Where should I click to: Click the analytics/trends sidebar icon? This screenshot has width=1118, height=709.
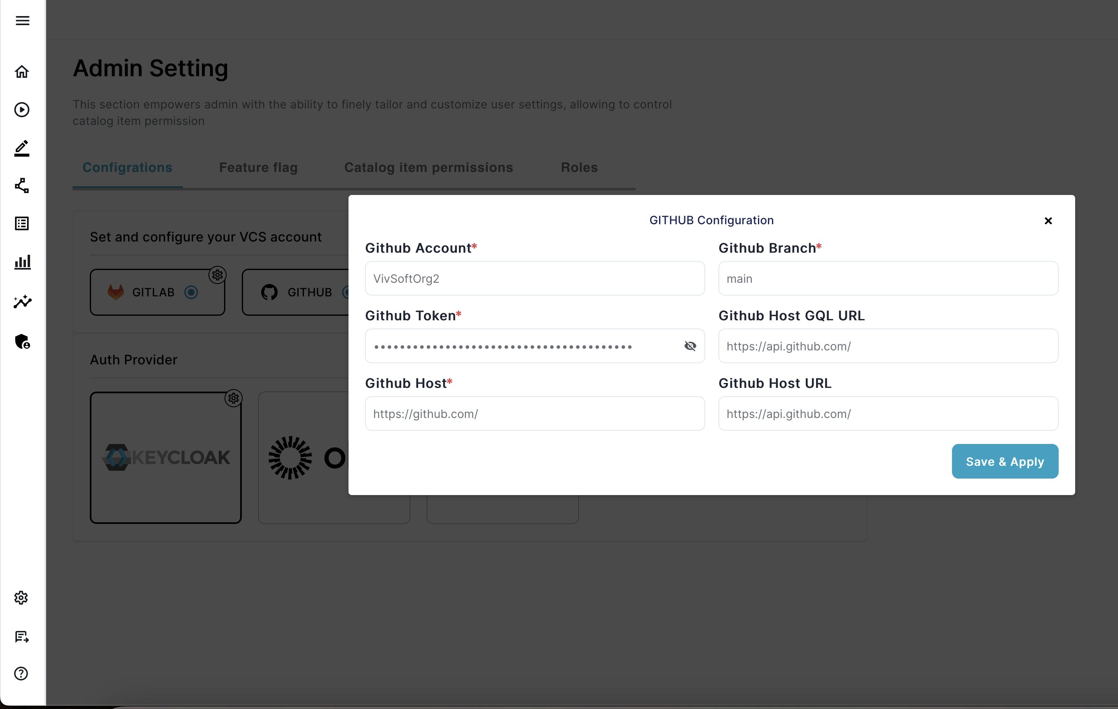pos(23,301)
